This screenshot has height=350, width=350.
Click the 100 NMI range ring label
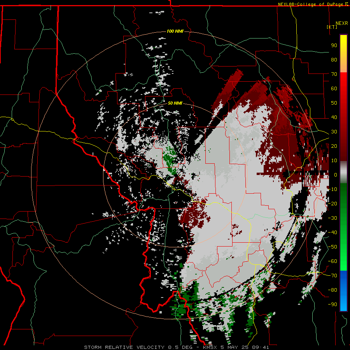point(175,31)
